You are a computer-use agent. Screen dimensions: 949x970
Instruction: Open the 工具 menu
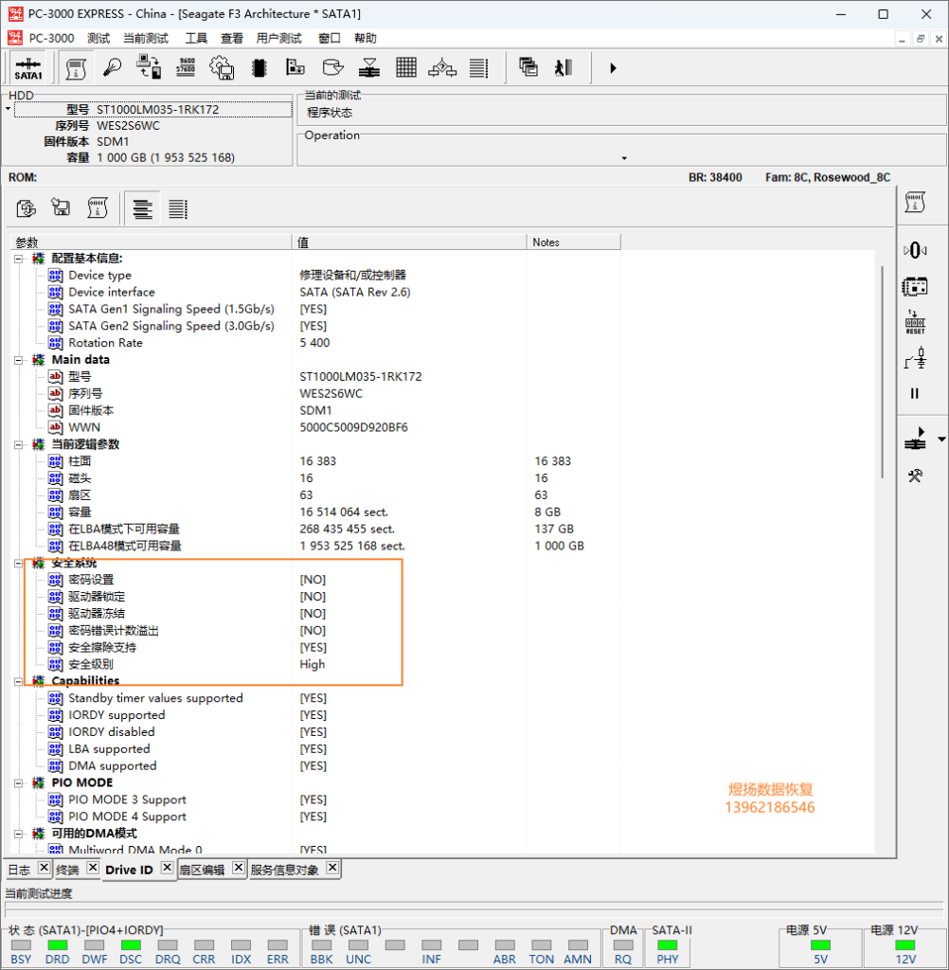196,38
